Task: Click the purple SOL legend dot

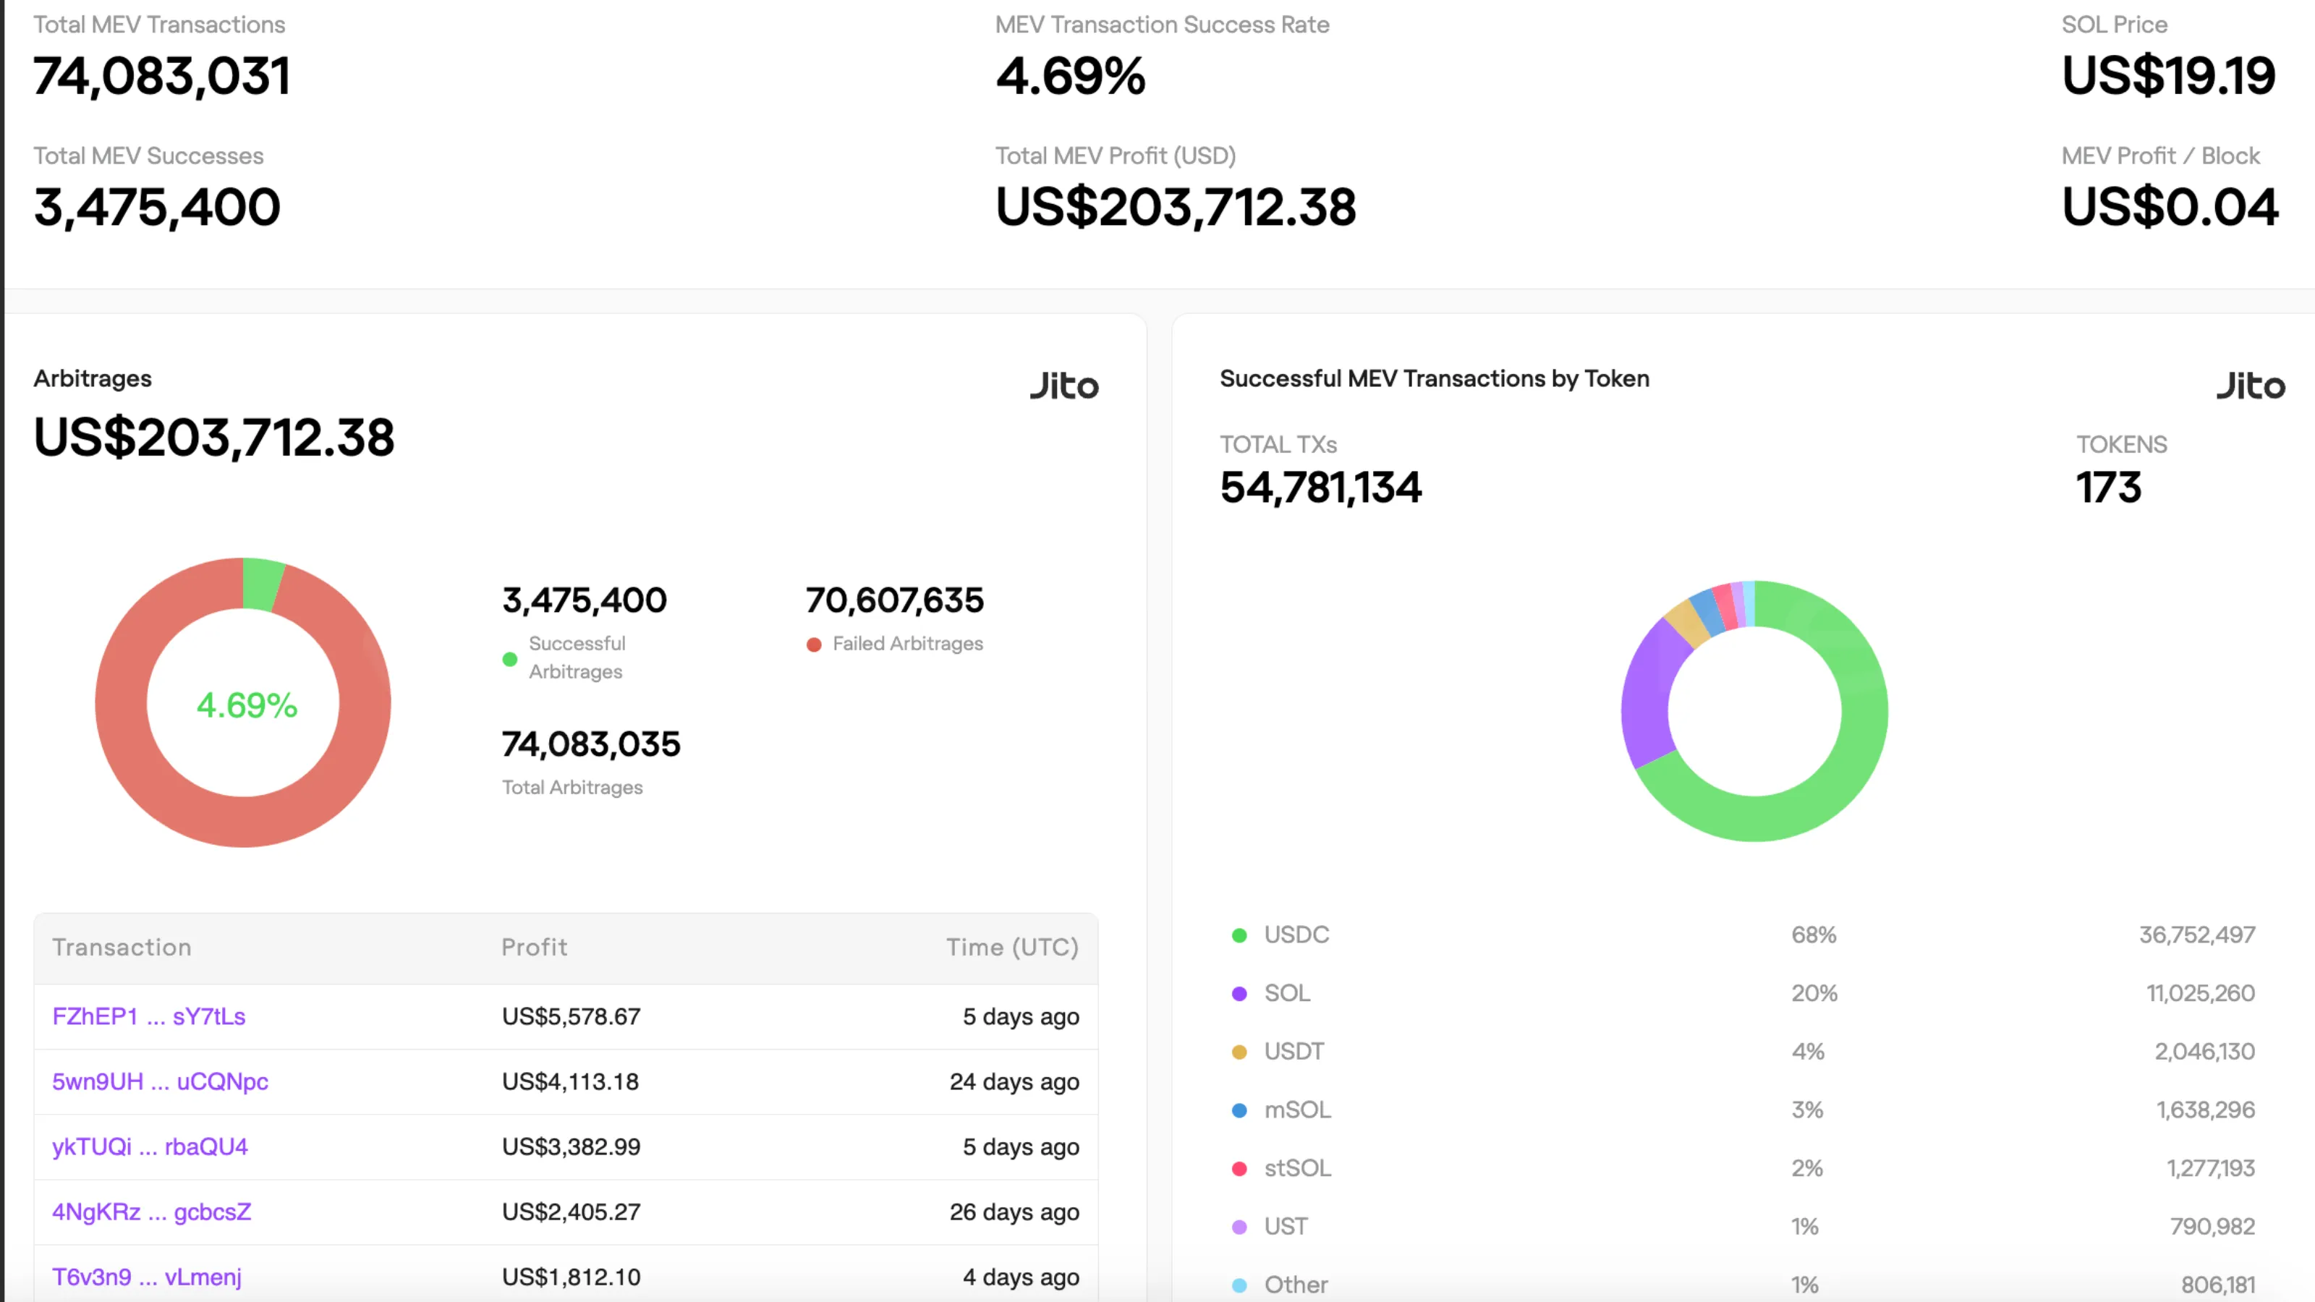Action: pos(1239,994)
